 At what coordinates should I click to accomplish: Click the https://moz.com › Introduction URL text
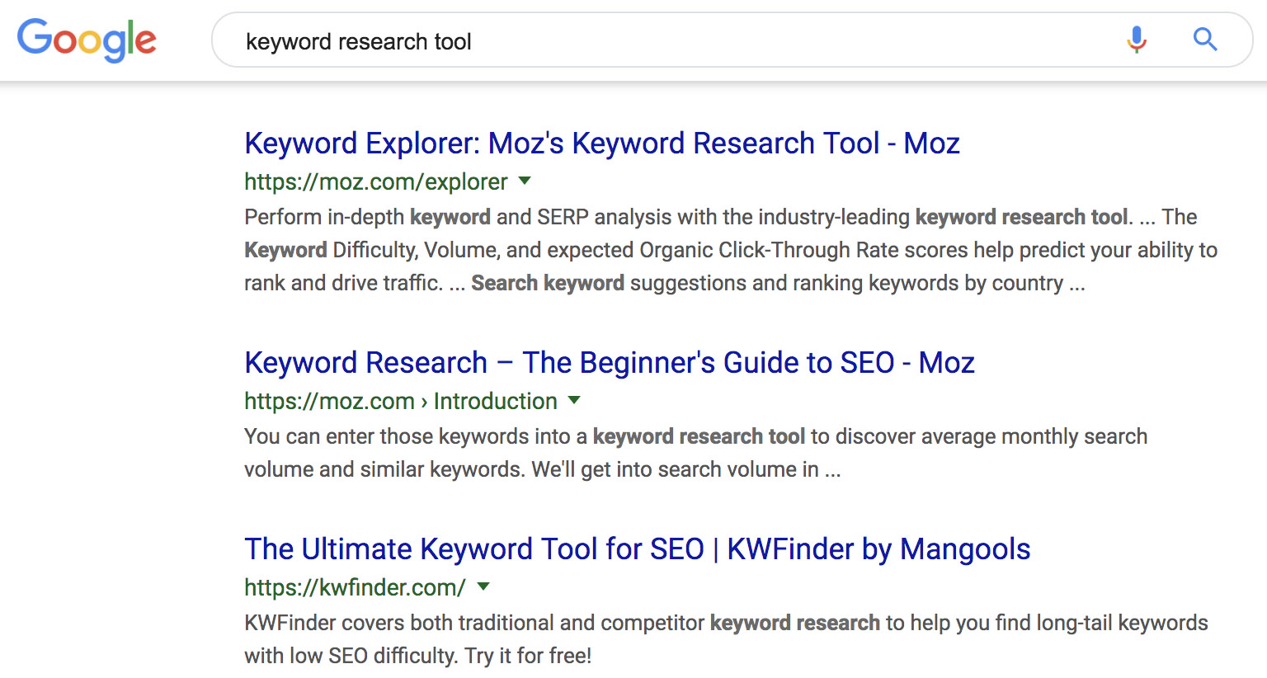point(401,401)
